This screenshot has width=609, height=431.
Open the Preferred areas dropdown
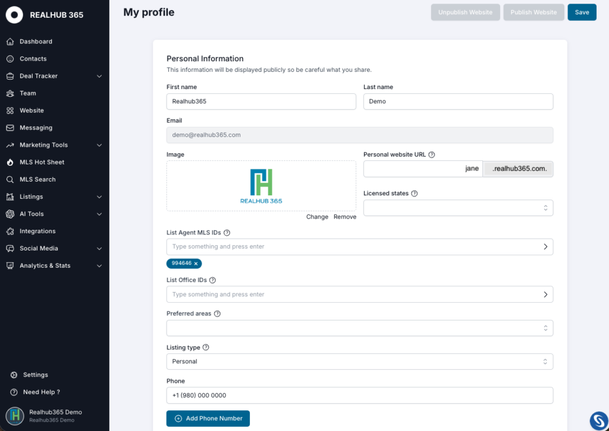coord(360,328)
